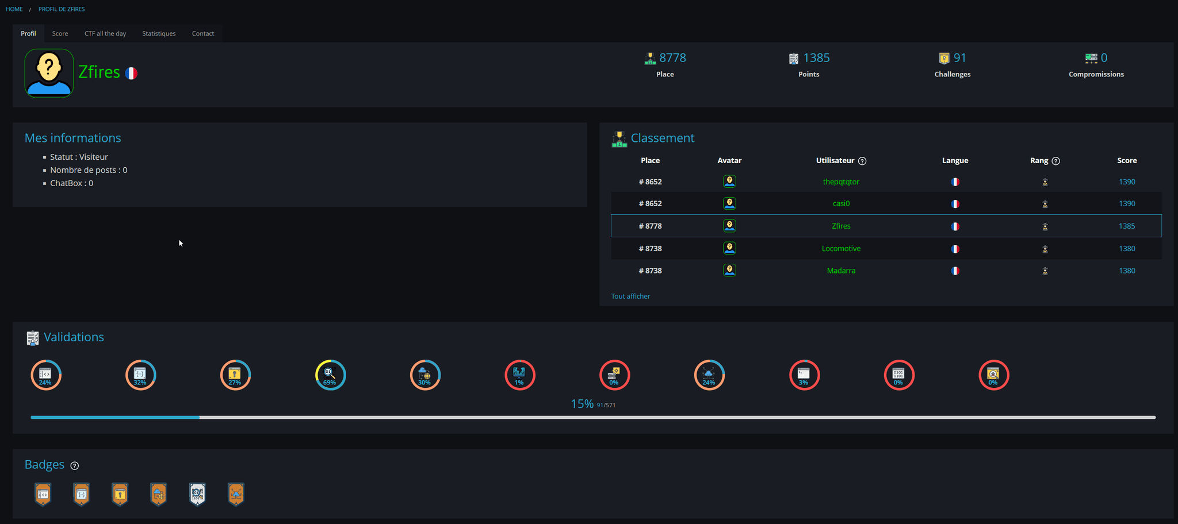The height and width of the screenshot is (524, 1178).
Task: Click the first badge in Badges row
Action: pos(43,494)
